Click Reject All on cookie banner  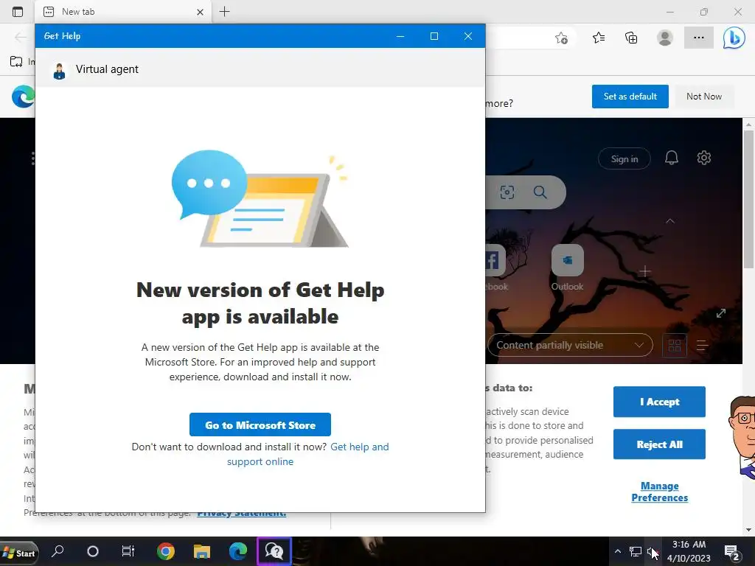[659, 444]
